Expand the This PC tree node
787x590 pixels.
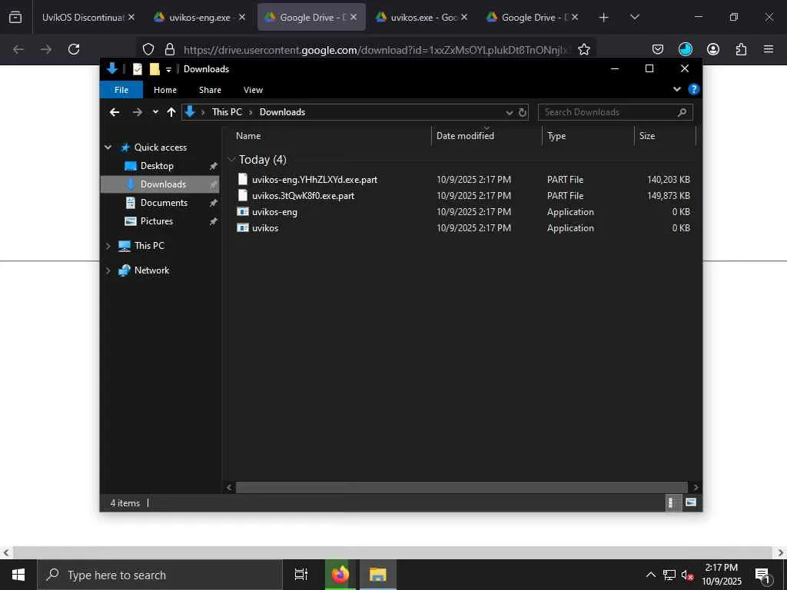click(108, 246)
